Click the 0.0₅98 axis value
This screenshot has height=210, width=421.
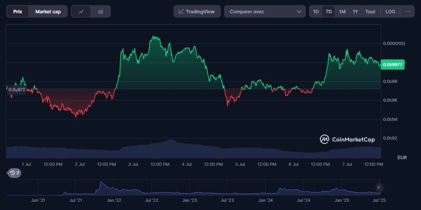point(391,82)
